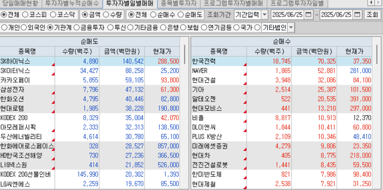Select the 기타금융 radio button
This screenshot has height=190, width=383.
(130, 28)
